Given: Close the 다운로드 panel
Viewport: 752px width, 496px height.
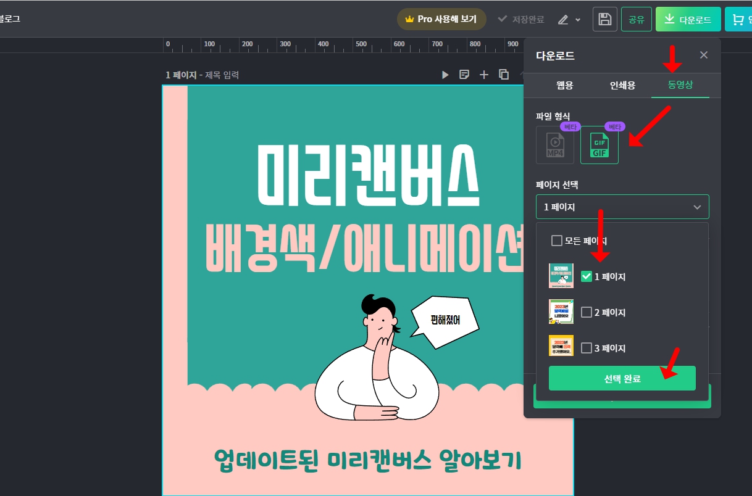Looking at the screenshot, I should (x=704, y=55).
